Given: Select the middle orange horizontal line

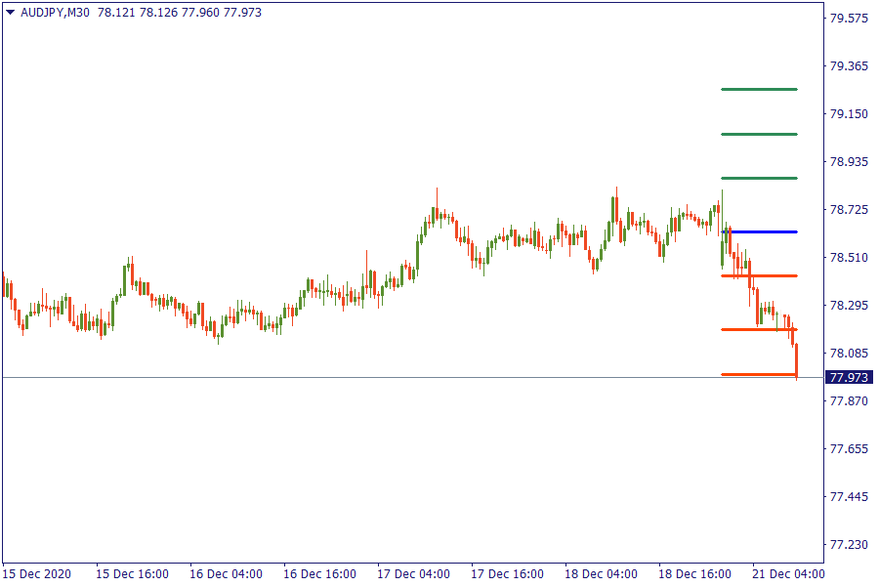Looking at the screenshot, I should click(759, 330).
